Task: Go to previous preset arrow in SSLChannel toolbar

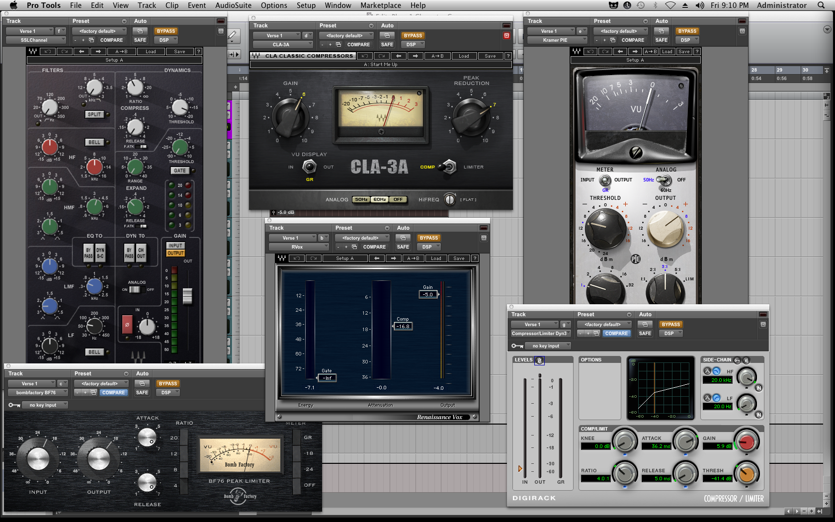Action: coord(82,51)
